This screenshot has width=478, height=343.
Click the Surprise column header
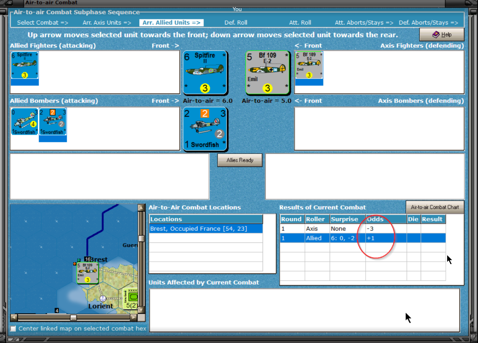(x=348, y=219)
